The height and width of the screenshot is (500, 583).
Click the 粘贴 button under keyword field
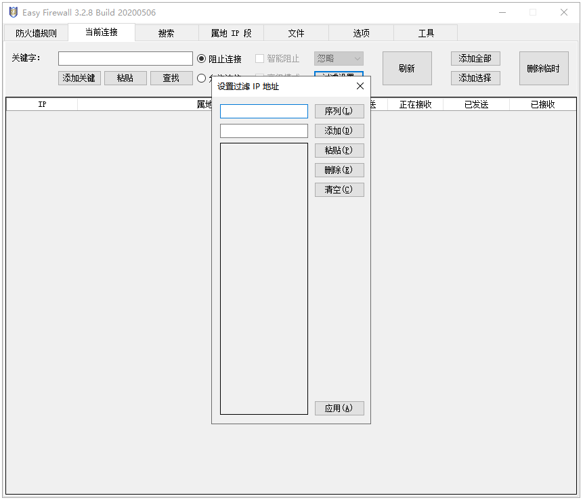(x=125, y=78)
